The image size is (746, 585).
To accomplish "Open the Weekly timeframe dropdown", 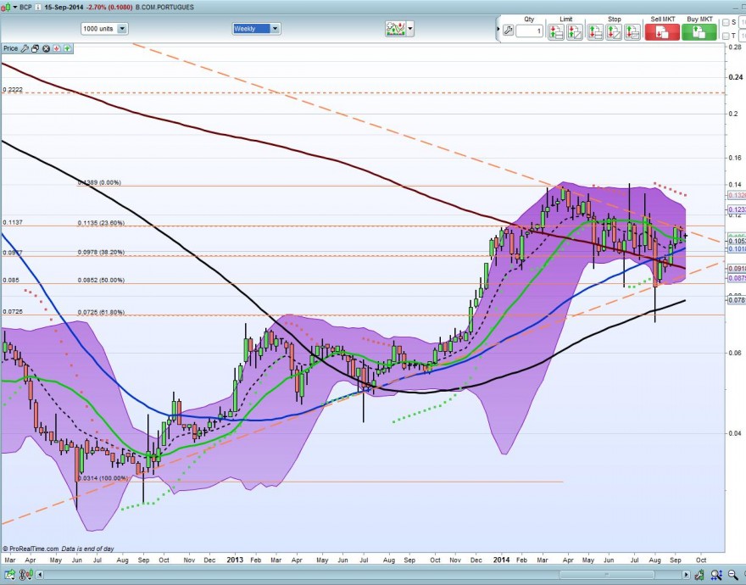I will pyautogui.click(x=256, y=29).
